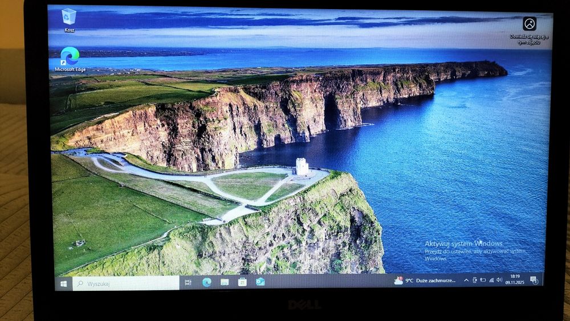Viewport: 570px width, 321px height.
Task: Click the Meet Now tray icon
Action: [x=475, y=280]
